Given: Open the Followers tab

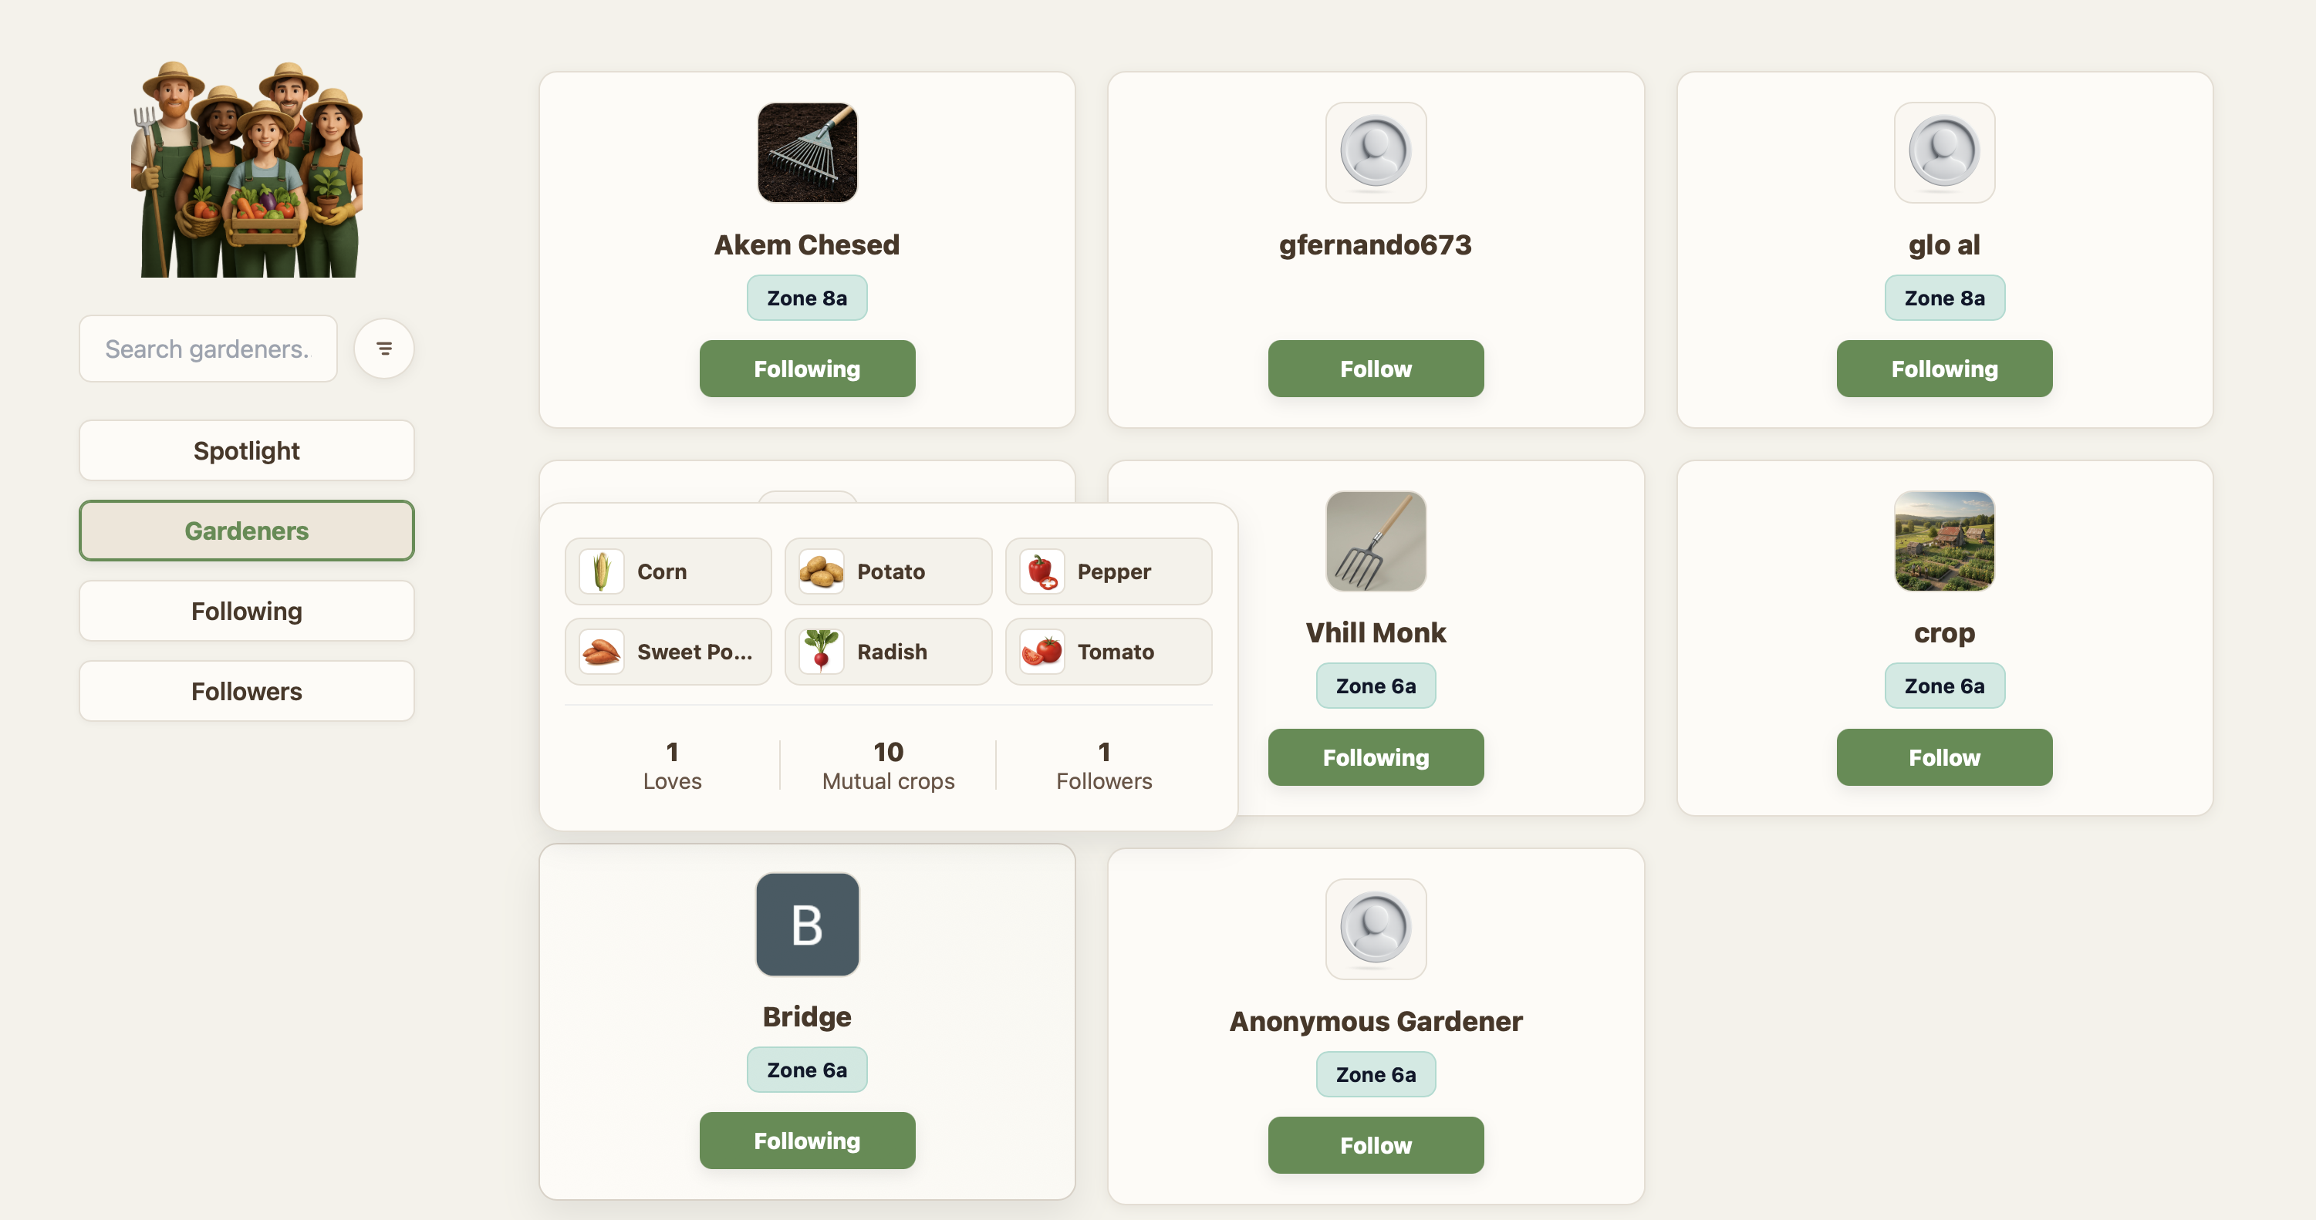Looking at the screenshot, I should coord(246,691).
